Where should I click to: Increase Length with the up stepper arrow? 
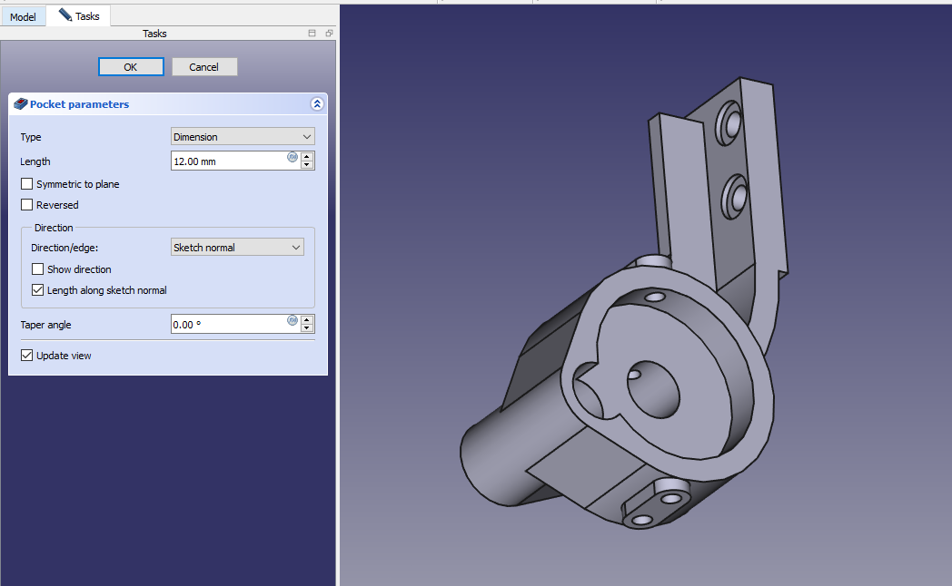(307, 156)
